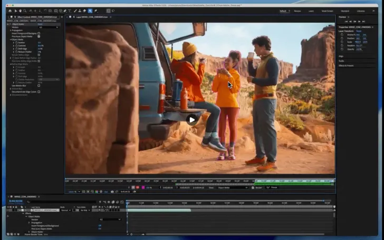Select the Zoom magnifier tool

click(x=25, y=11)
